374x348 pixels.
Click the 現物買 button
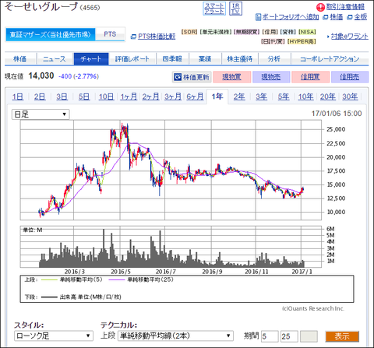click(x=232, y=77)
